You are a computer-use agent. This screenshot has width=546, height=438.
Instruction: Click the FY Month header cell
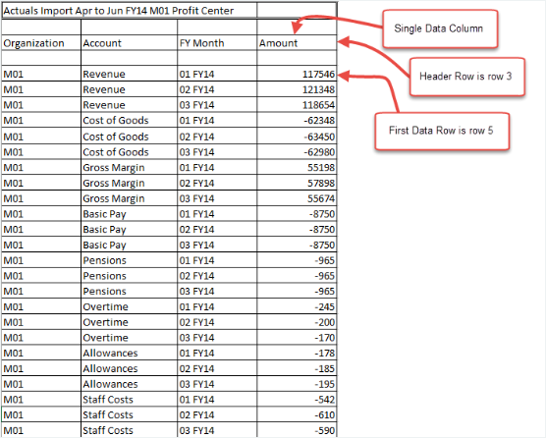coord(217,43)
